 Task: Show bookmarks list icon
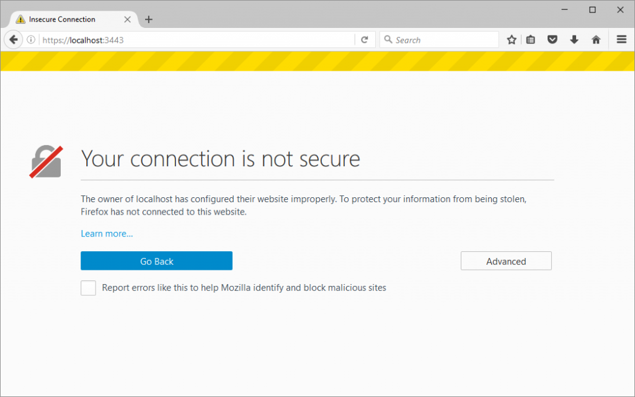pos(531,40)
